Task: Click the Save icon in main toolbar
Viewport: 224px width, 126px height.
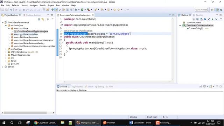Action: click(x=3, y=10)
